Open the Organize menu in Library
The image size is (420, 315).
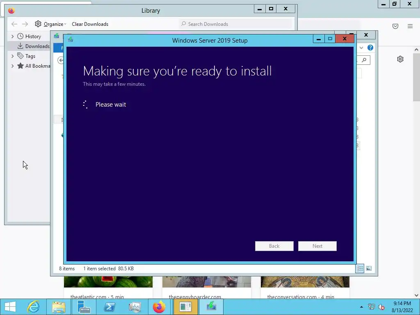[x=55, y=24]
